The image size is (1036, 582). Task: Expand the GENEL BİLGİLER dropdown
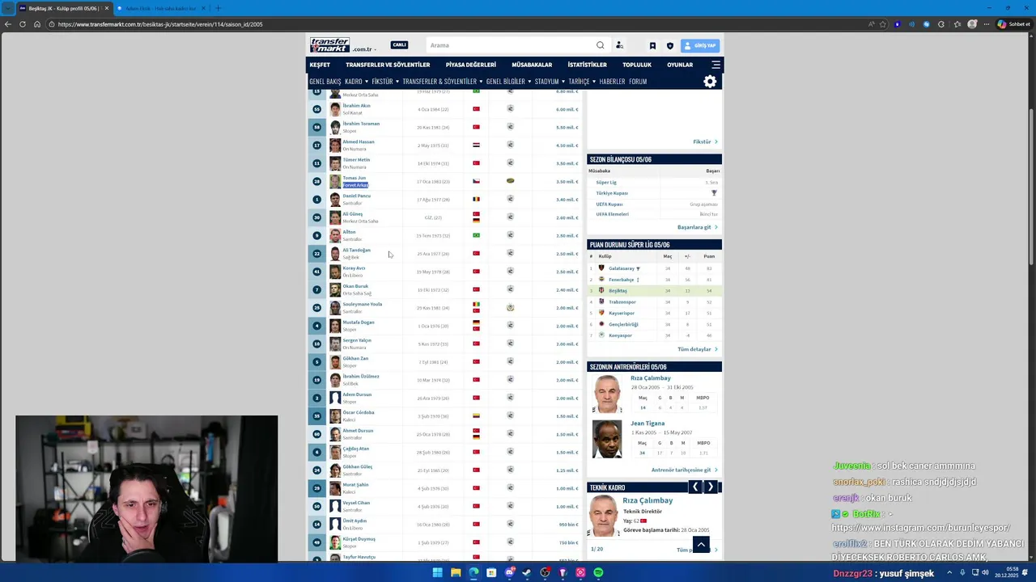point(508,82)
